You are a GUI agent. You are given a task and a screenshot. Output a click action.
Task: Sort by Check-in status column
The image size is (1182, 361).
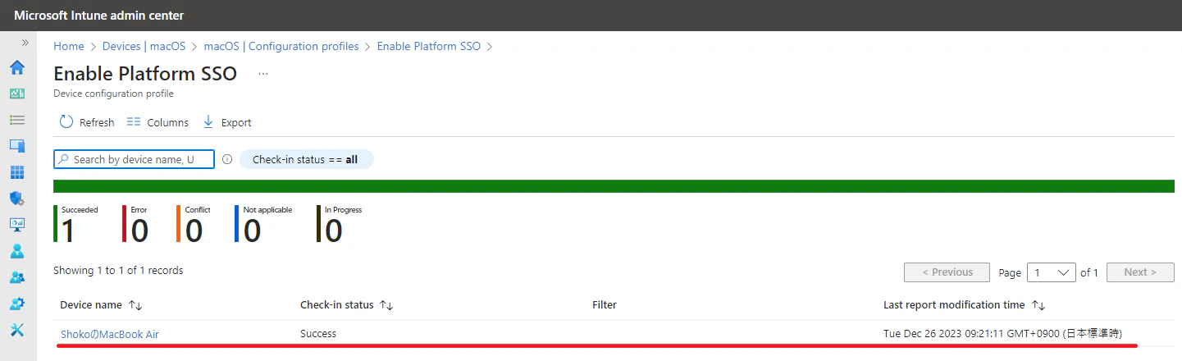point(346,305)
